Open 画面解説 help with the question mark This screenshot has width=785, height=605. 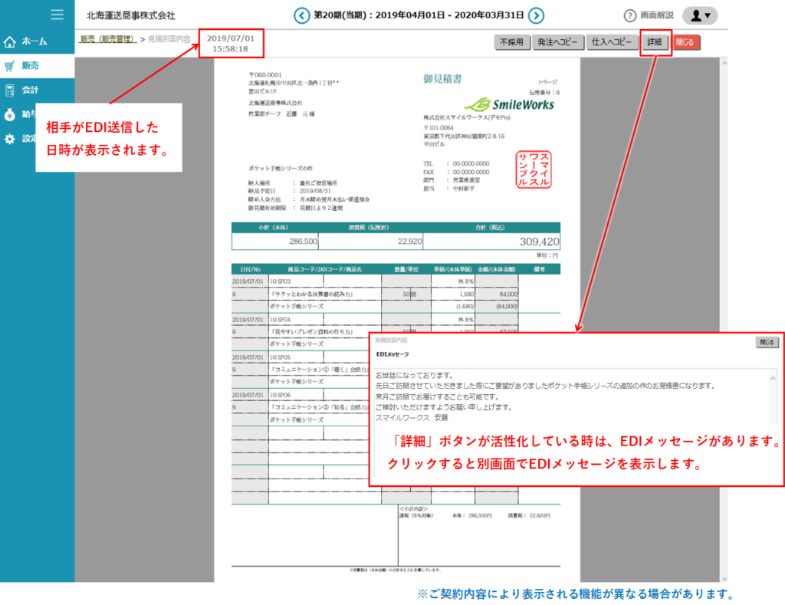point(630,15)
